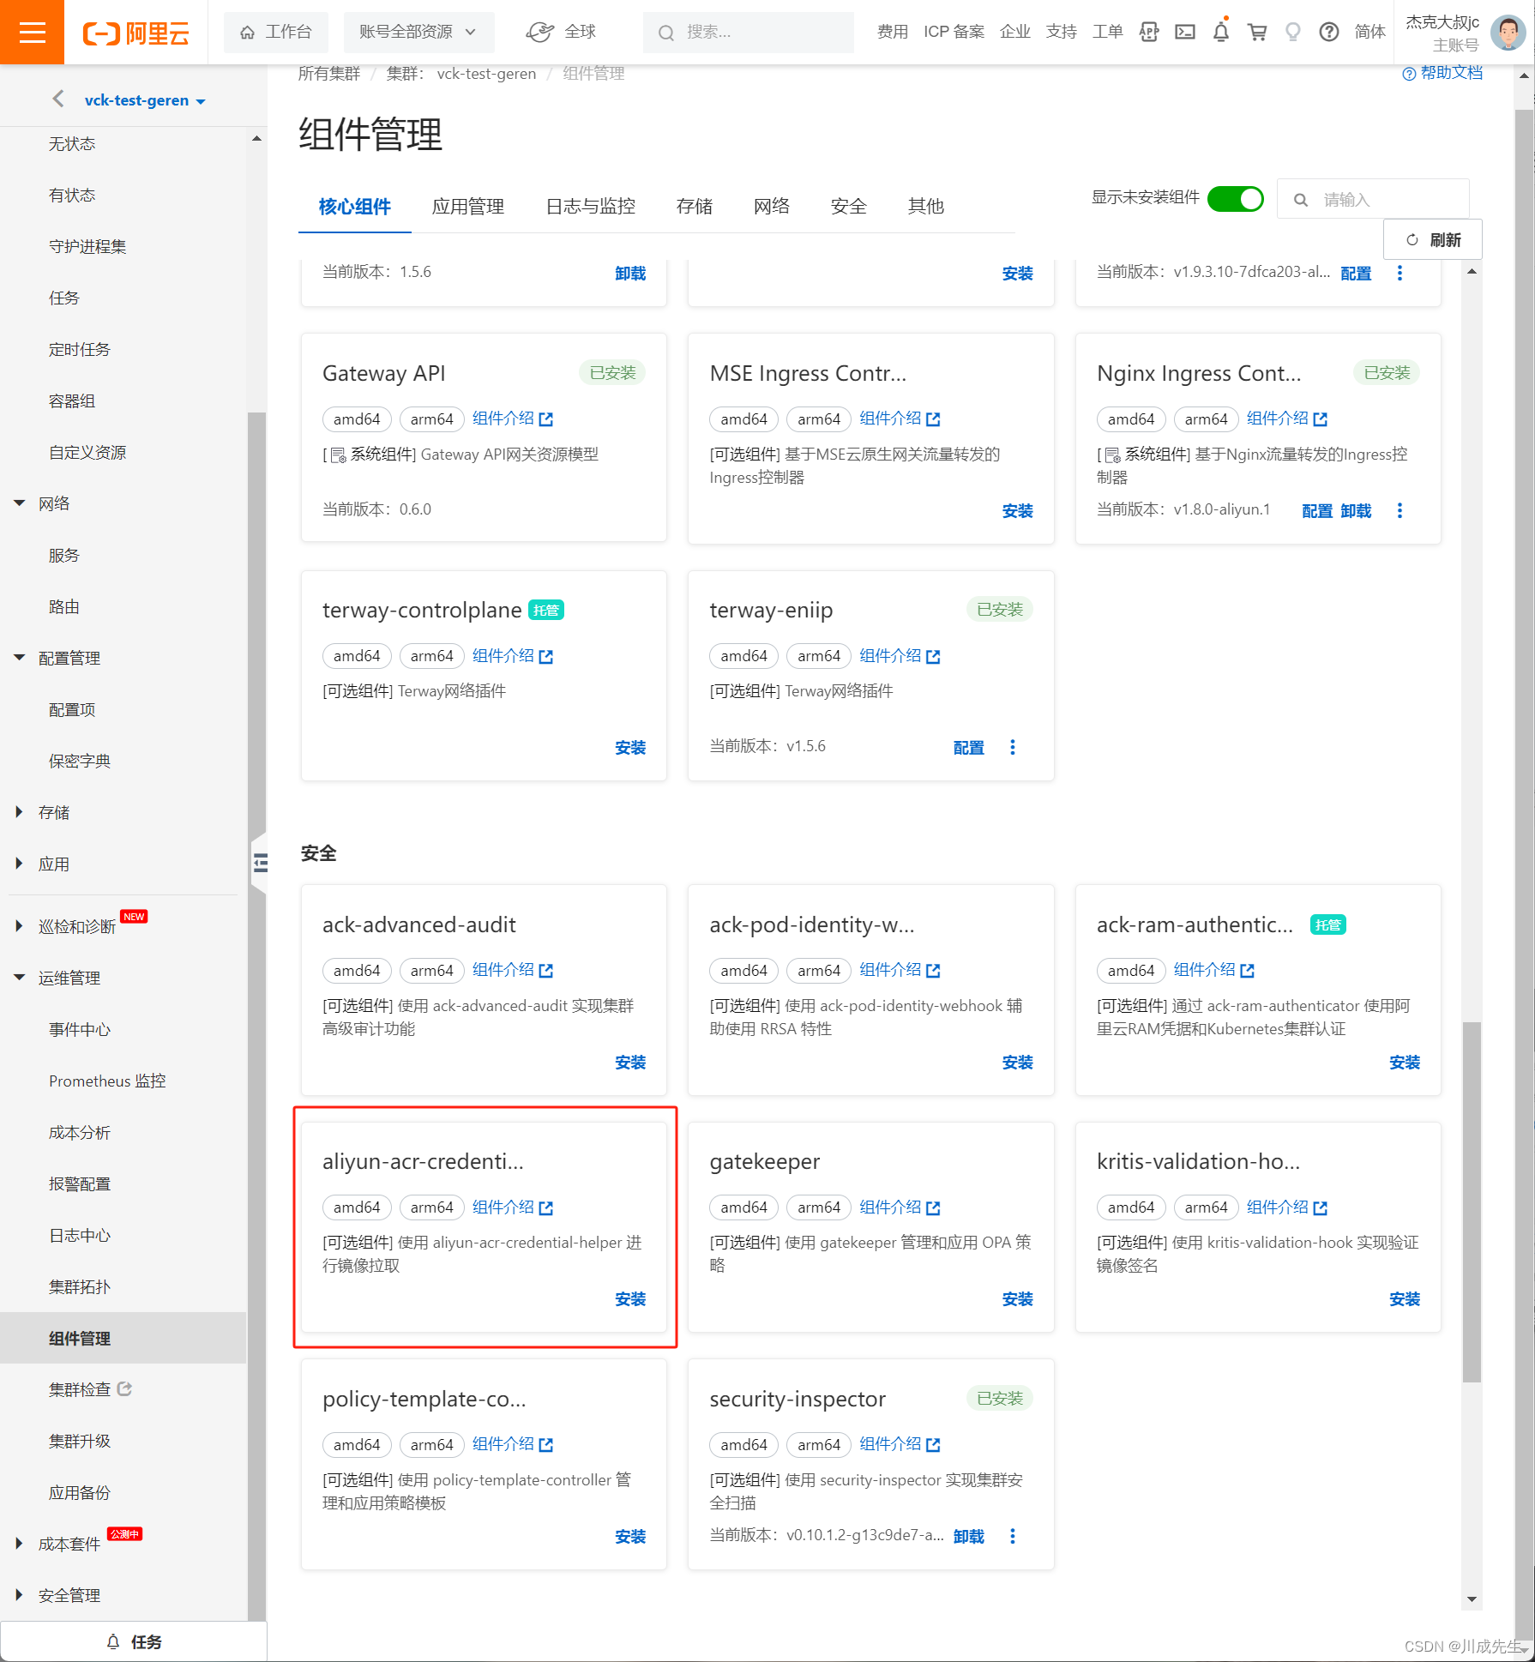Click the lightbulb tips icon
This screenshot has height=1662, width=1535.
point(1292,33)
